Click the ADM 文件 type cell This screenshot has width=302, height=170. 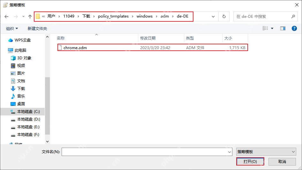click(195, 48)
